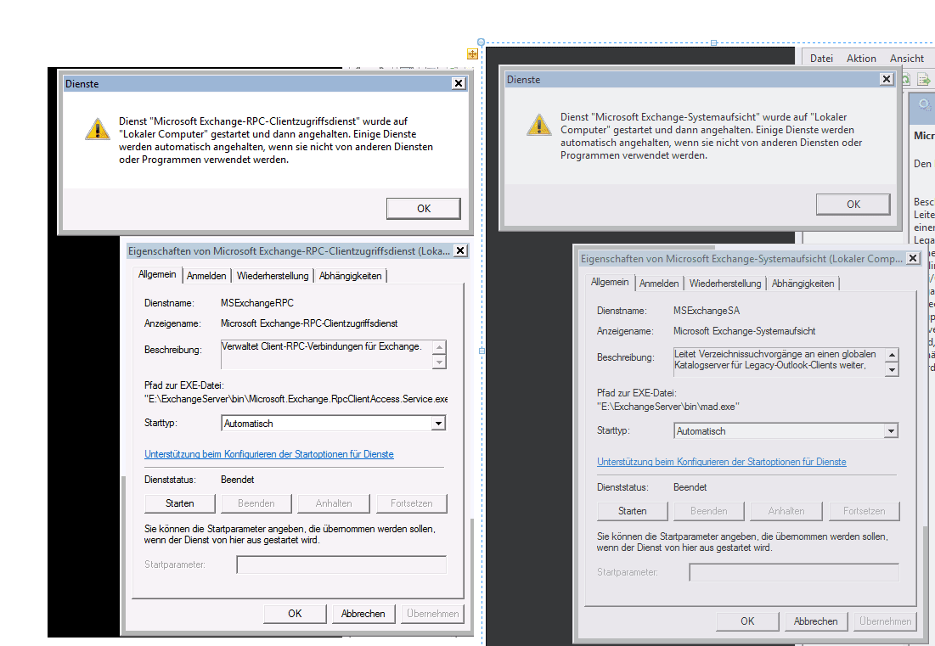Start the Microsoft Exchange-RPC-Clientzugriffsdienst service

[179, 503]
